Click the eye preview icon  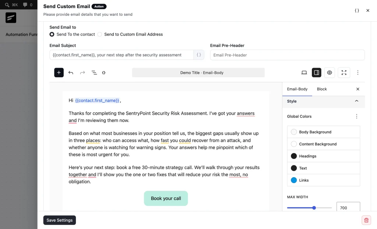pyautogui.click(x=330, y=72)
